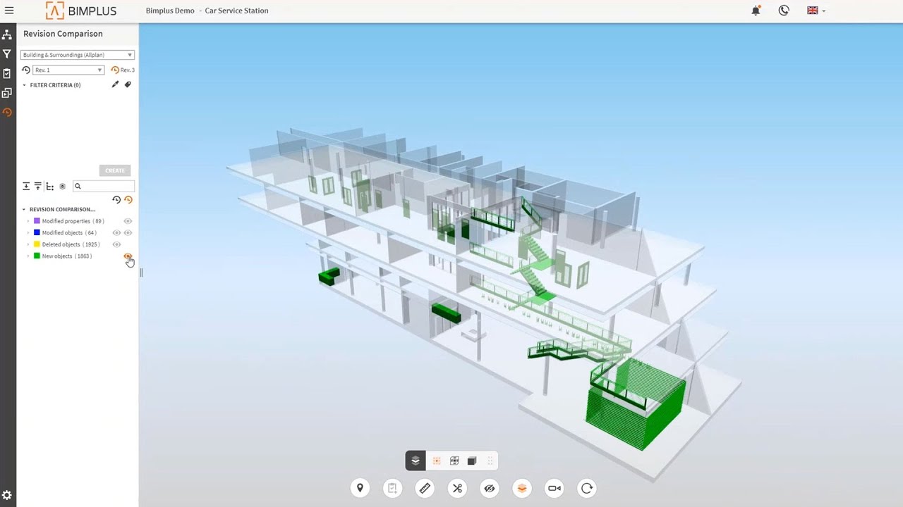Click the disabled Create button
The width and height of the screenshot is (903, 507).
(115, 170)
